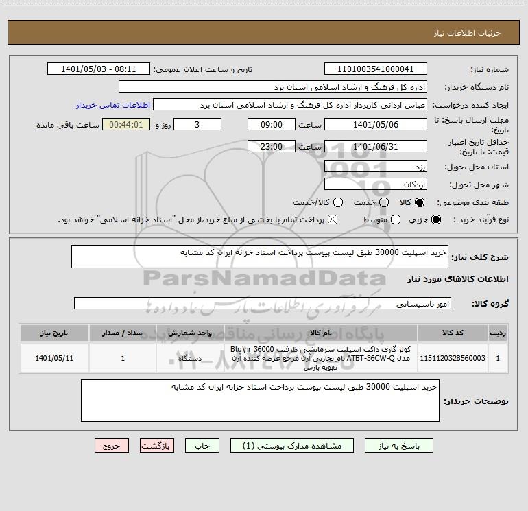This screenshot has width=528, height=511.
Task: Click the نام کالا column header
Action: (x=321, y=333)
